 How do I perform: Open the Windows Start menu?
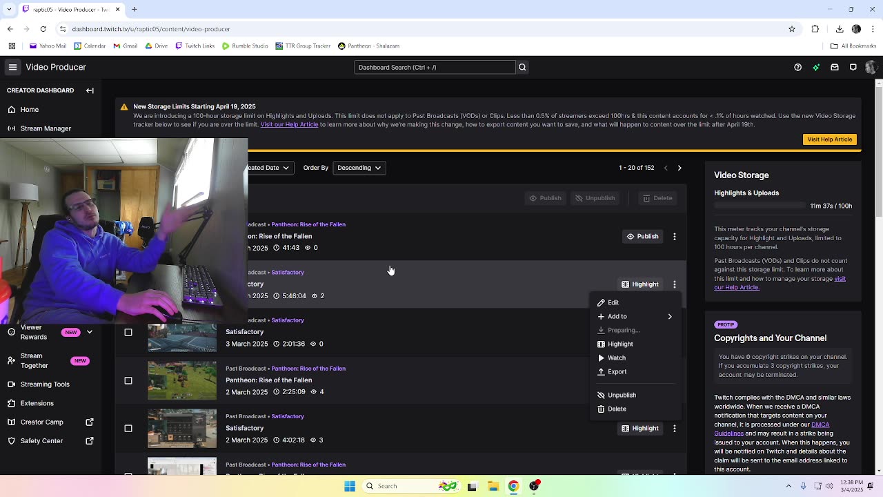350,486
